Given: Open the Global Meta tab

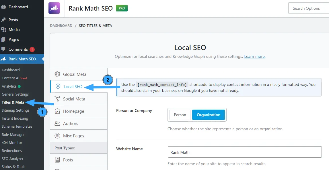Looking at the screenshot, I should 79,74.
